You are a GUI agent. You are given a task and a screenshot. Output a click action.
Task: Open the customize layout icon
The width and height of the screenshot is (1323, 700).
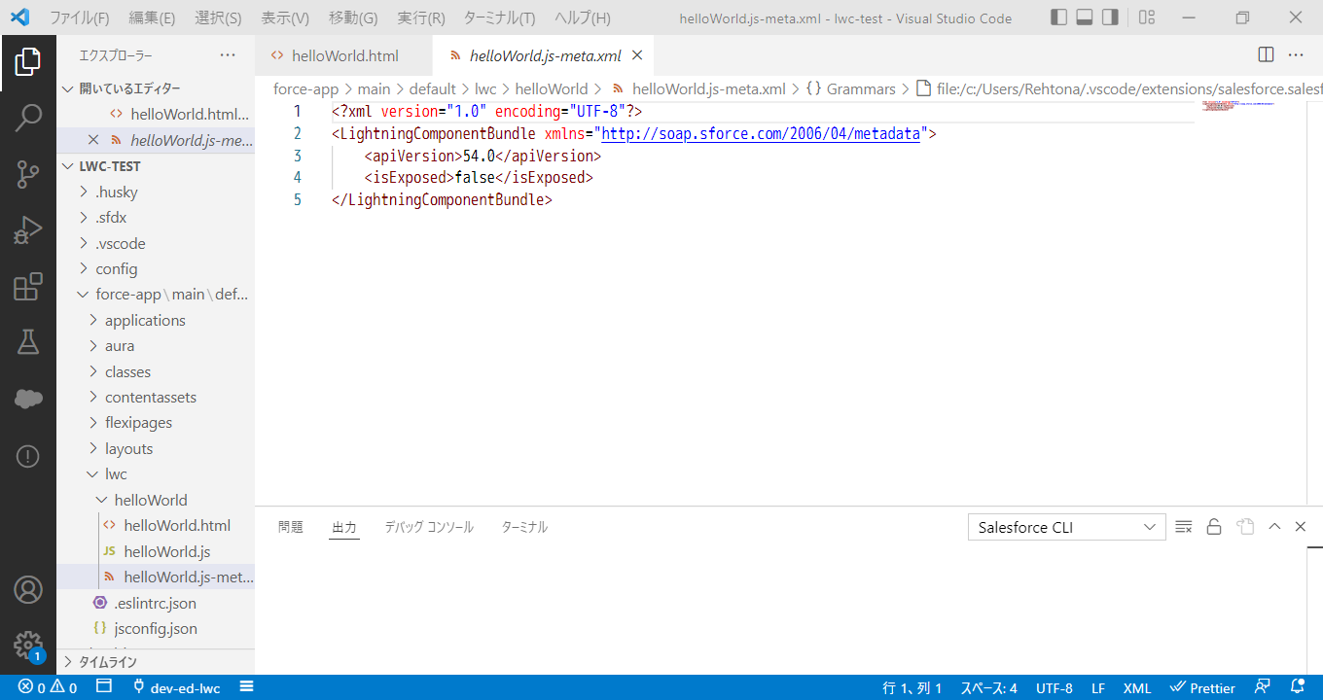point(1147,17)
